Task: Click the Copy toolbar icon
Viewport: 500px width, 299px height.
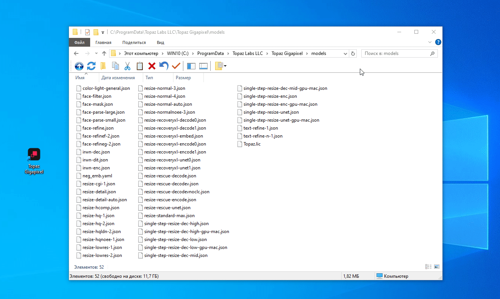Action: tap(116, 66)
